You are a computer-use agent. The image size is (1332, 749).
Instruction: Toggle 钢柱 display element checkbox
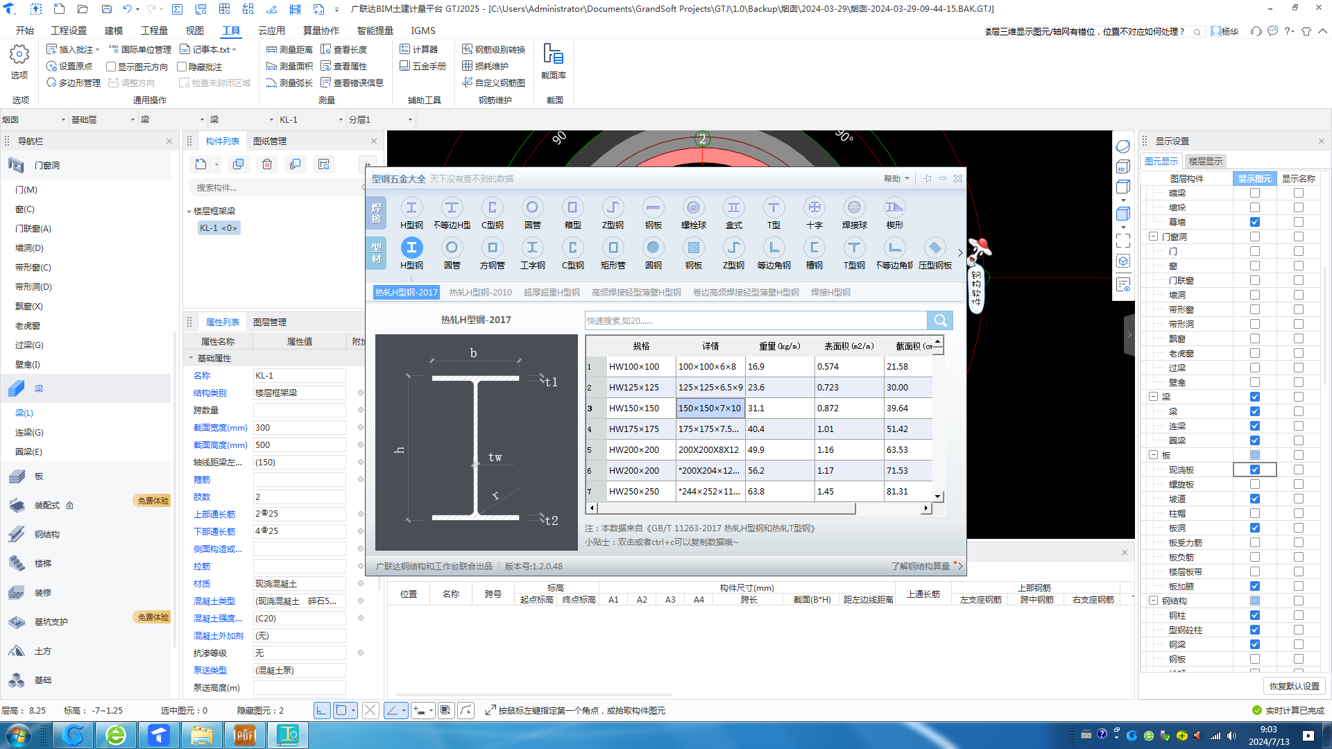(x=1254, y=615)
